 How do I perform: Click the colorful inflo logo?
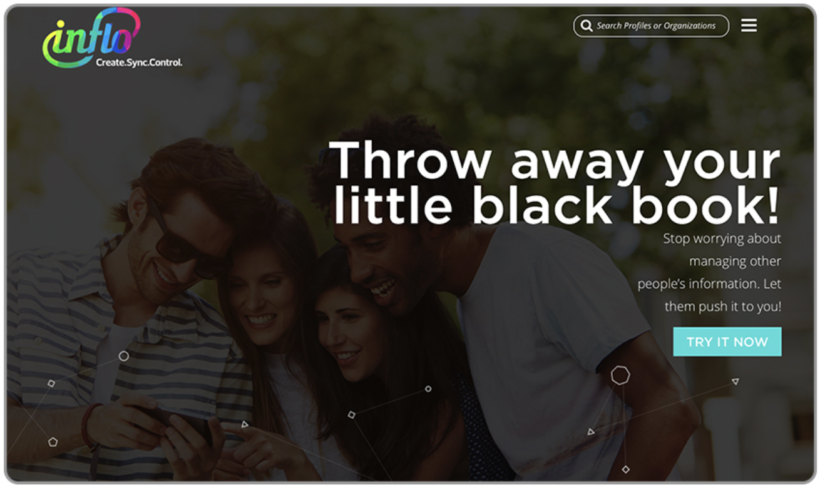tap(91, 38)
